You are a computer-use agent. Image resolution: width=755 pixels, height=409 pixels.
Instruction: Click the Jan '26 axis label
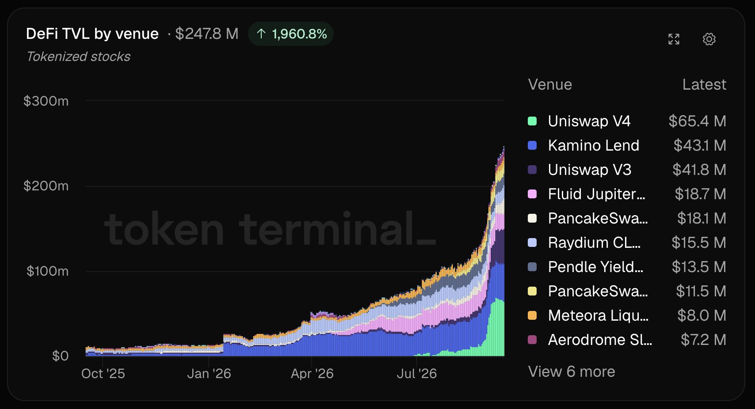coord(209,374)
